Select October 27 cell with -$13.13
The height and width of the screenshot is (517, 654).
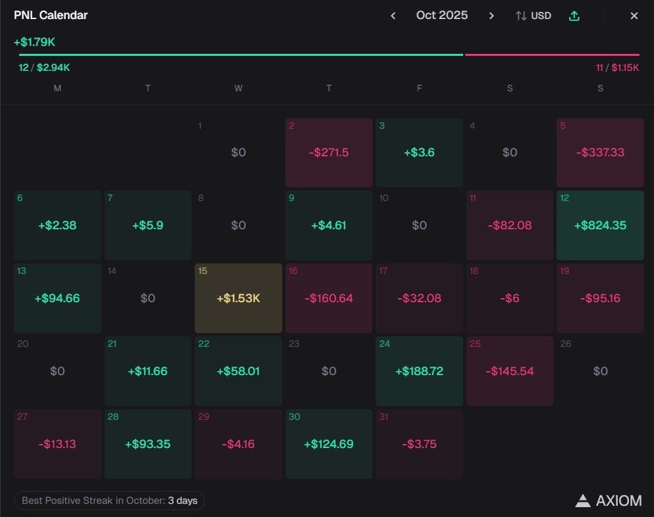click(x=57, y=444)
